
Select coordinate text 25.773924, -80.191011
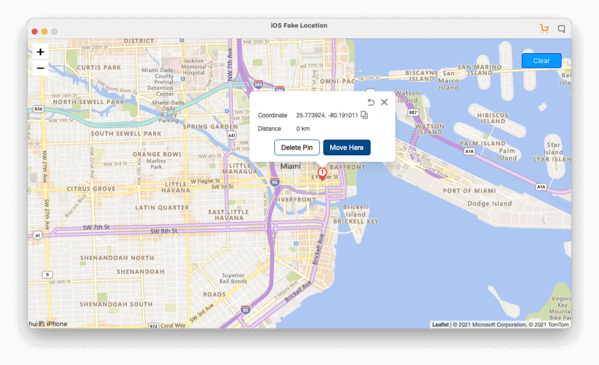click(327, 115)
